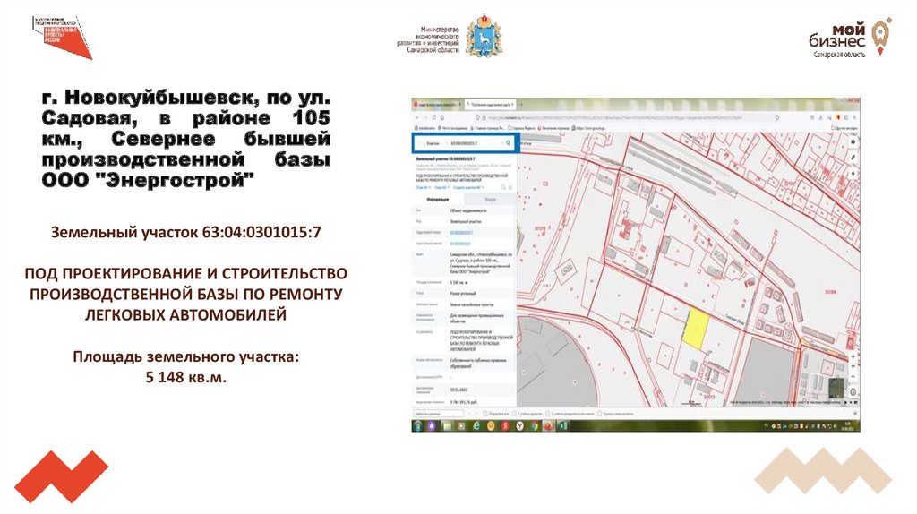Click the area value '5 148 кв. м'
917x514 pixels.
pos(459,282)
